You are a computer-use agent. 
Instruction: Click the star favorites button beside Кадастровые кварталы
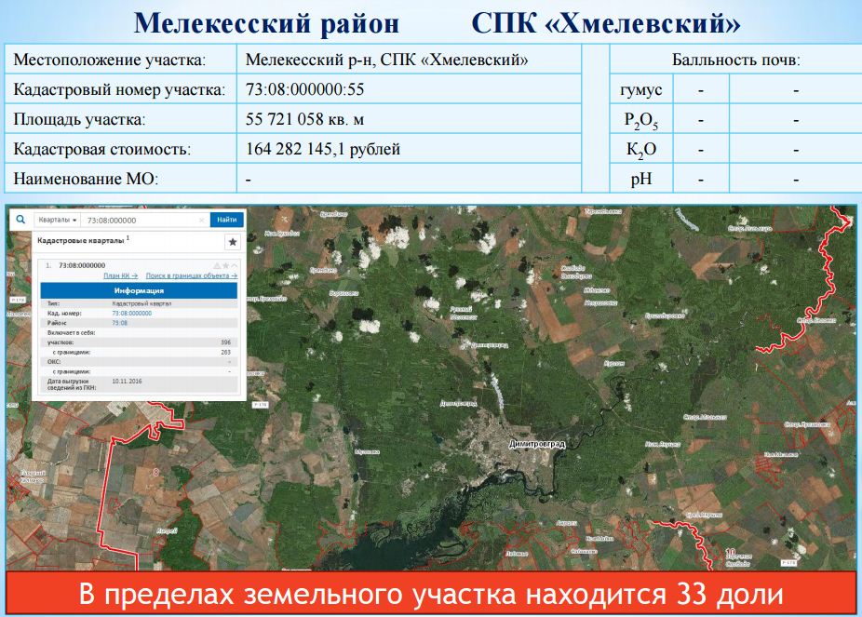[x=233, y=241]
